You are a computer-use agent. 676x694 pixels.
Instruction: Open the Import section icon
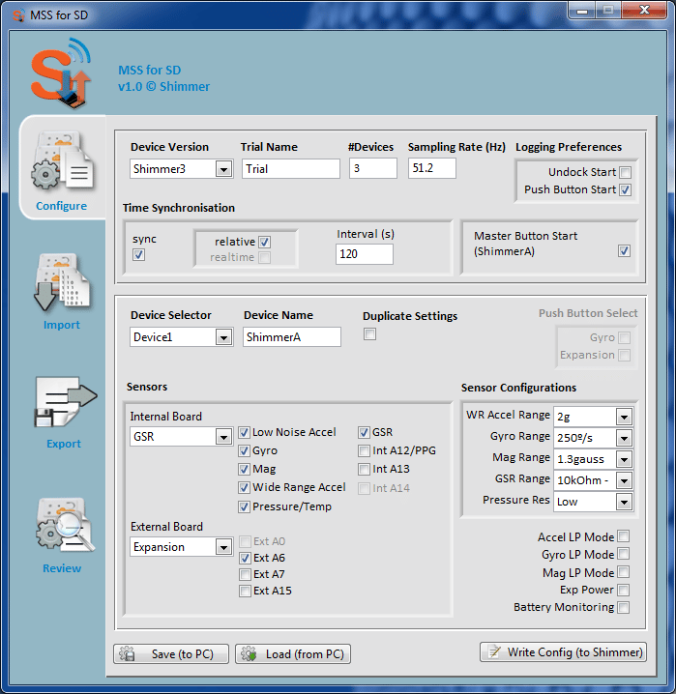tap(63, 282)
